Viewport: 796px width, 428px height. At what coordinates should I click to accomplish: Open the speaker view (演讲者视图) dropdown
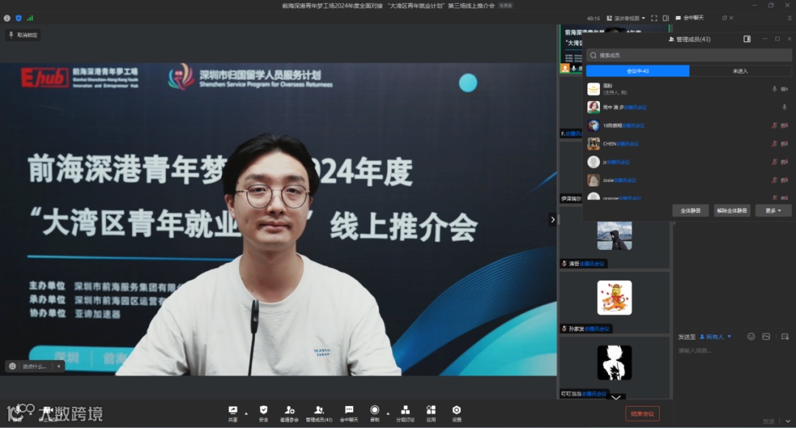click(626, 18)
